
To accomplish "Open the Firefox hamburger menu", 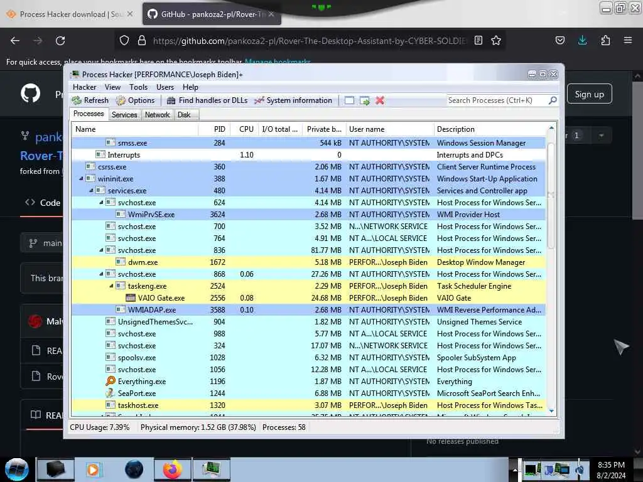I will (628, 41).
